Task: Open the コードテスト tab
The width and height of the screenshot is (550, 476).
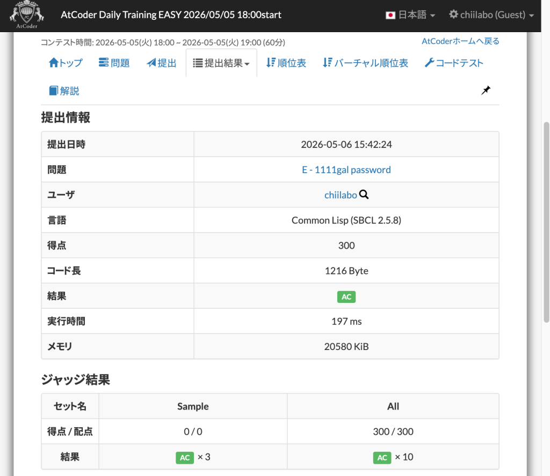Action: tap(454, 63)
